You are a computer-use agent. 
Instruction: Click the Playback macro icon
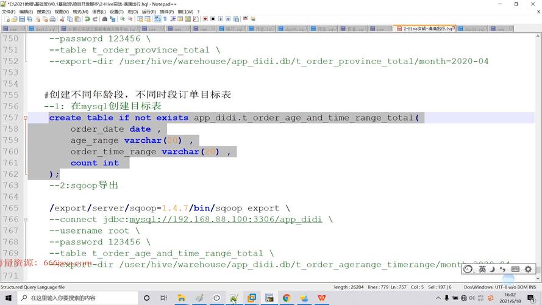(x=221, y=19)
